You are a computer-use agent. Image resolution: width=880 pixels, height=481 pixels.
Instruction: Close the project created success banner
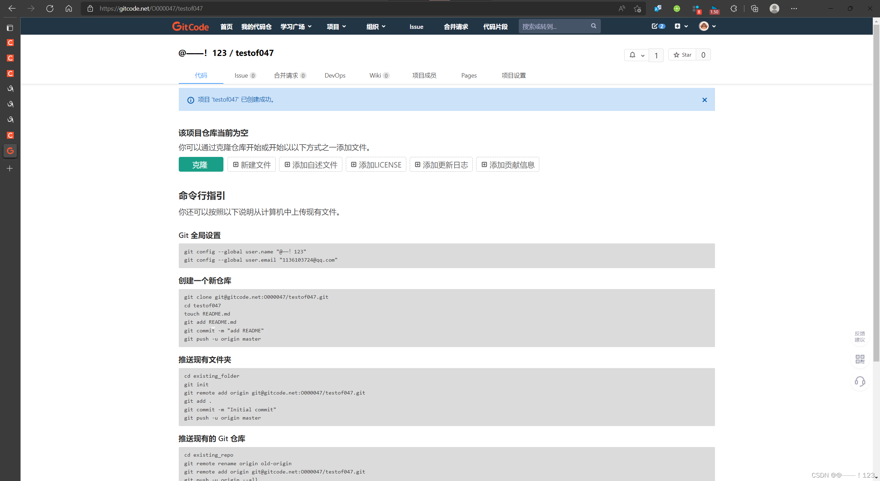pyautogui.click(x=704, y=100)
